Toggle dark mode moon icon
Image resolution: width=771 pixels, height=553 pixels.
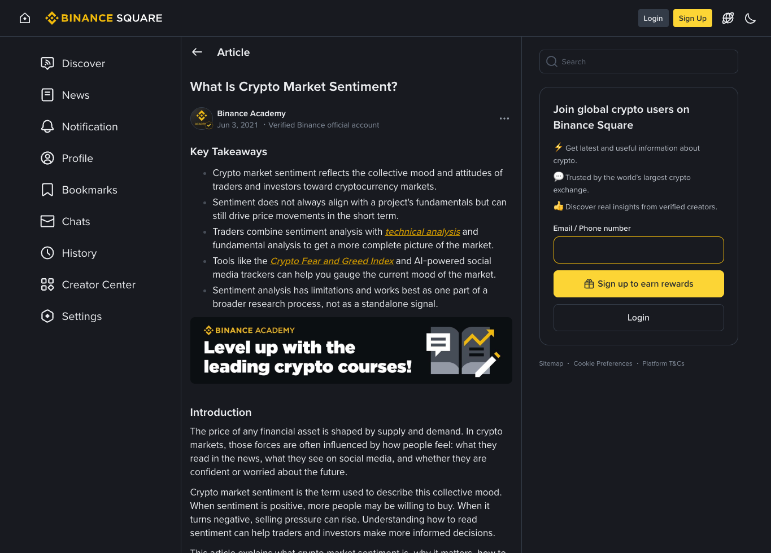pos(750,18)
